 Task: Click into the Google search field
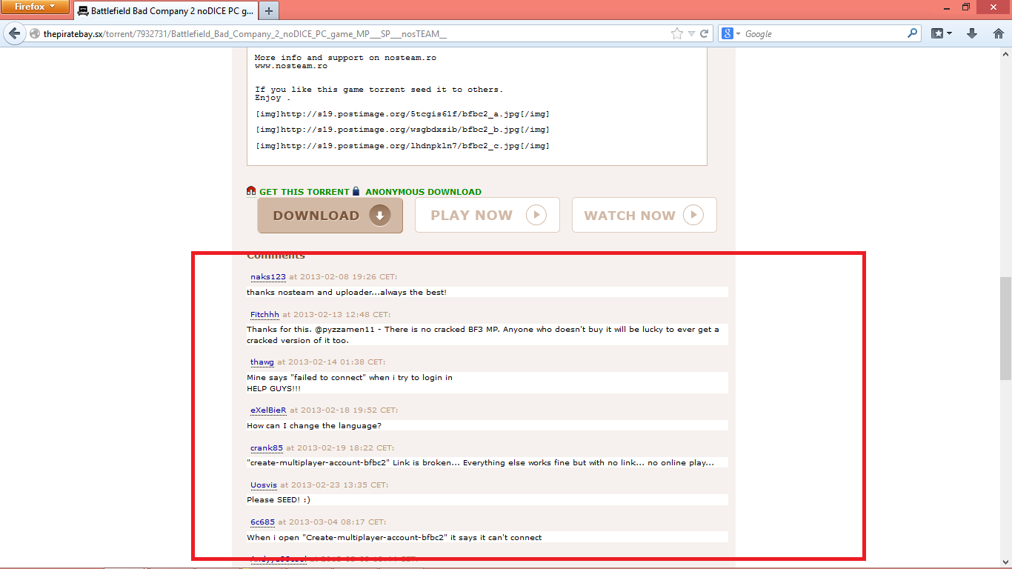click(x=824, y=34)
